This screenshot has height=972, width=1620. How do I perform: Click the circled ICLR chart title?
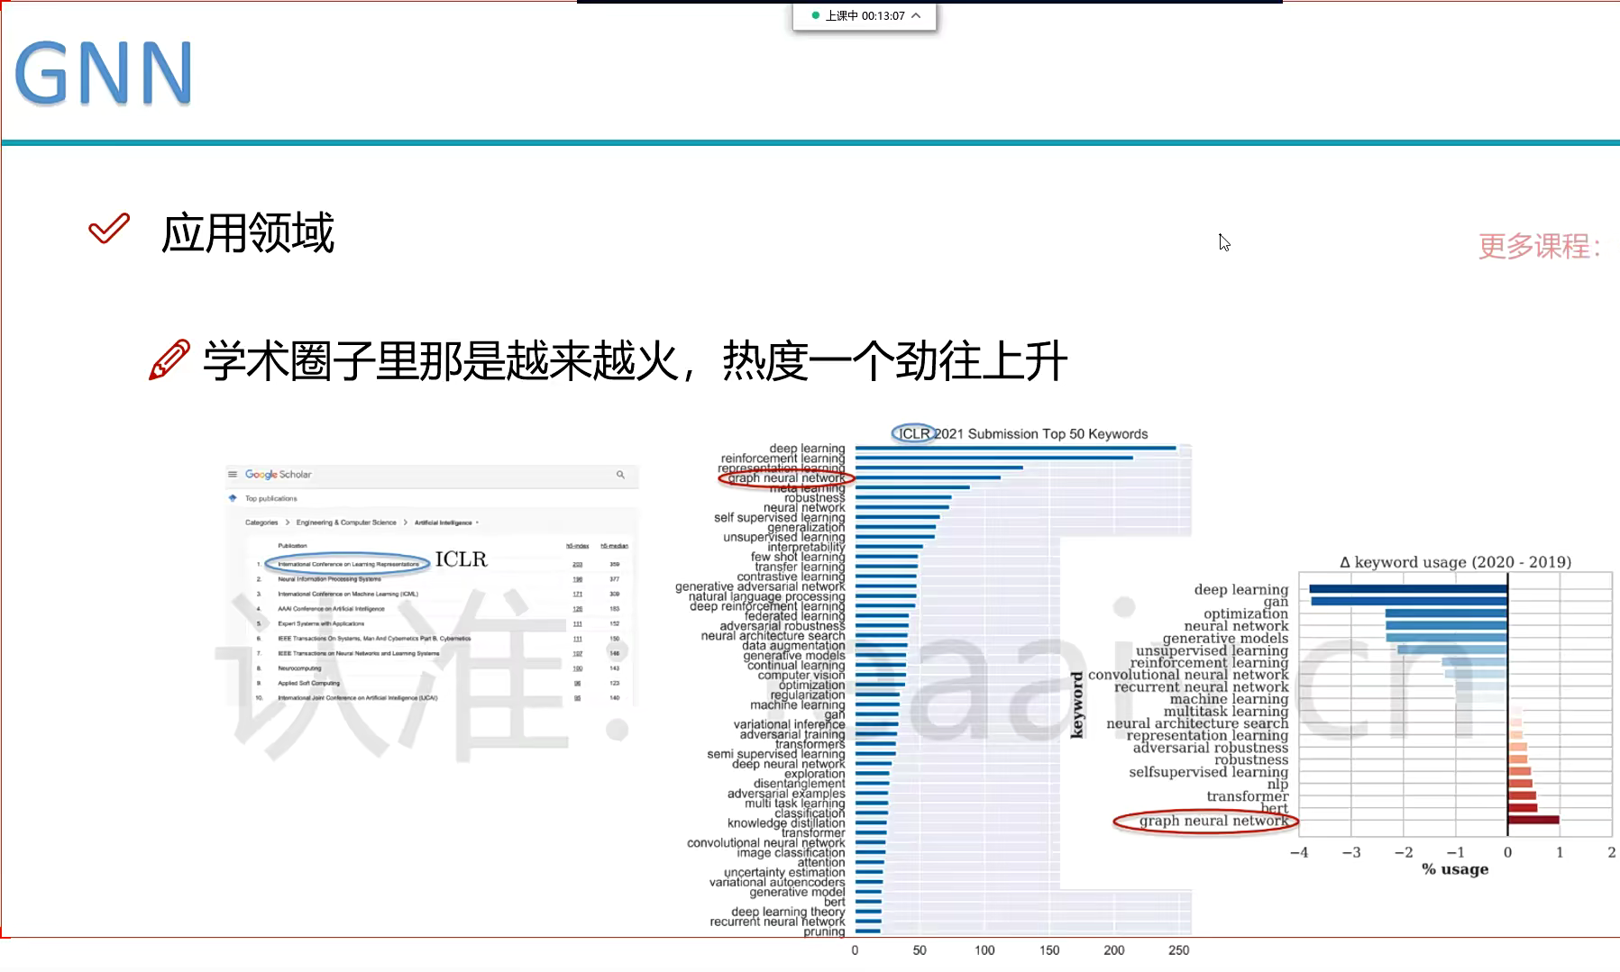pos(914,433)
